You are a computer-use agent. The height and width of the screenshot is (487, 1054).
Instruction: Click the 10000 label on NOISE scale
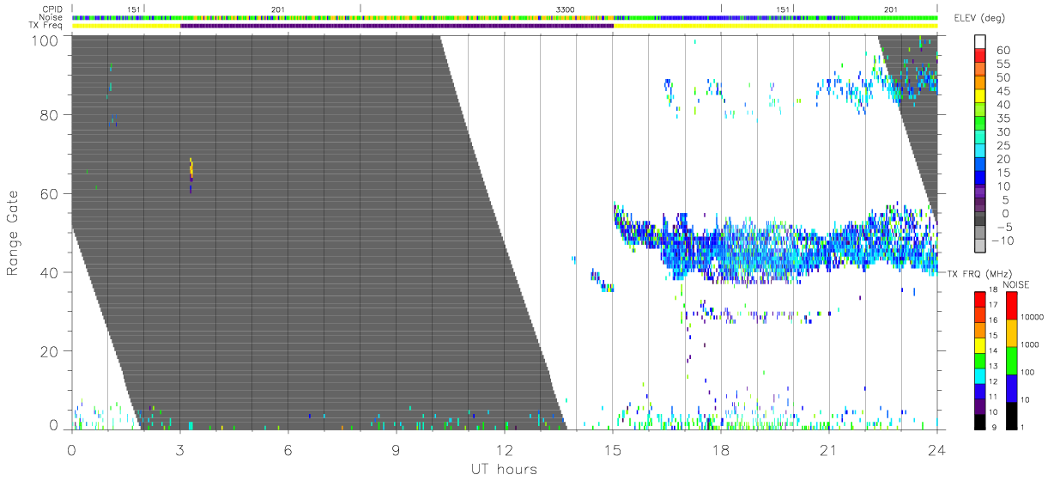coord(1033,318)
